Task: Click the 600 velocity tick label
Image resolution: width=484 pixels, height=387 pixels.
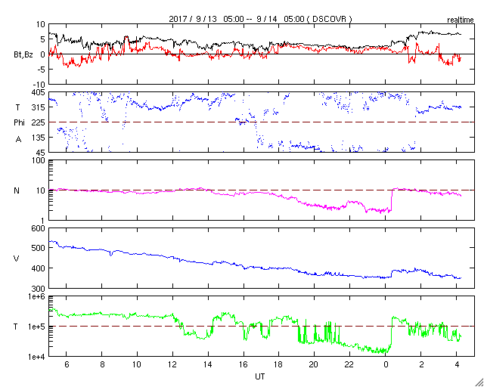Action: (x=39, y=228)
